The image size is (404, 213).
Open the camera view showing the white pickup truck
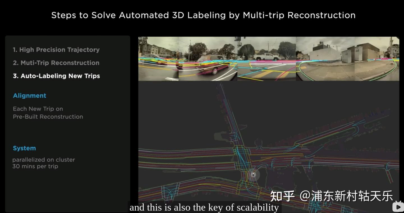(x=267, y=59)
